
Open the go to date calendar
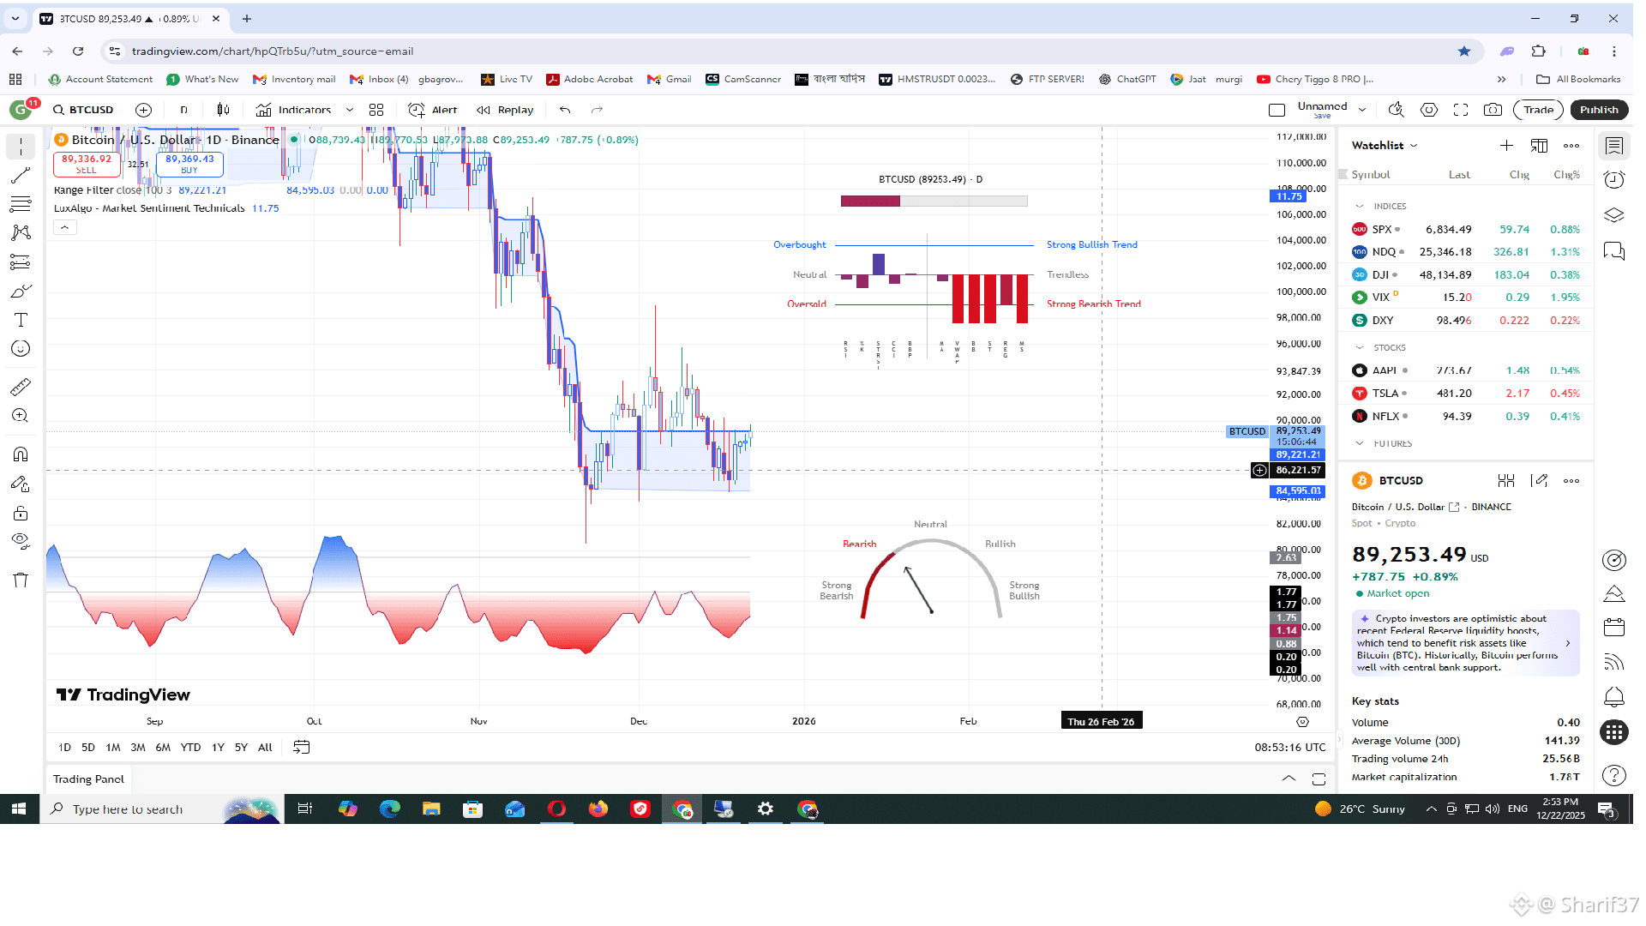pyautogui.click(x=301, y=748)
